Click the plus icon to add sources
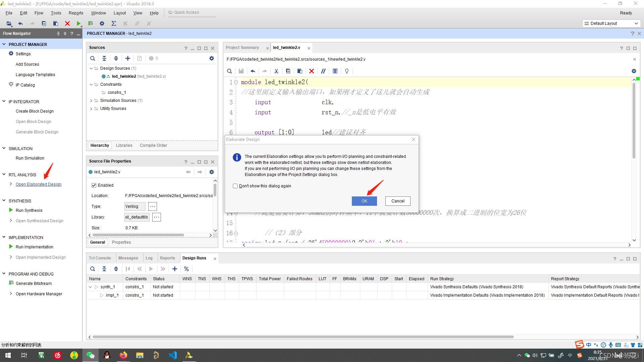This screenshot has width=644, height=362. point(128,58)
